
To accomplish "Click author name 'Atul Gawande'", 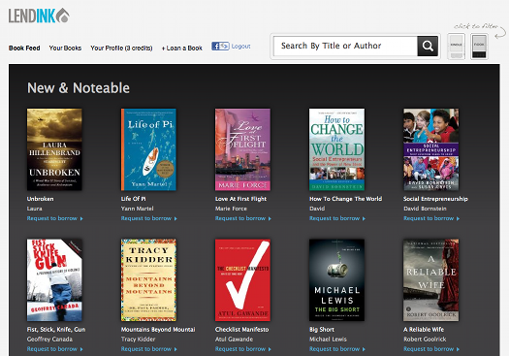I will point(234,340).
